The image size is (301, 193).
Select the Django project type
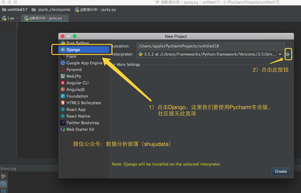coord(84,49)
